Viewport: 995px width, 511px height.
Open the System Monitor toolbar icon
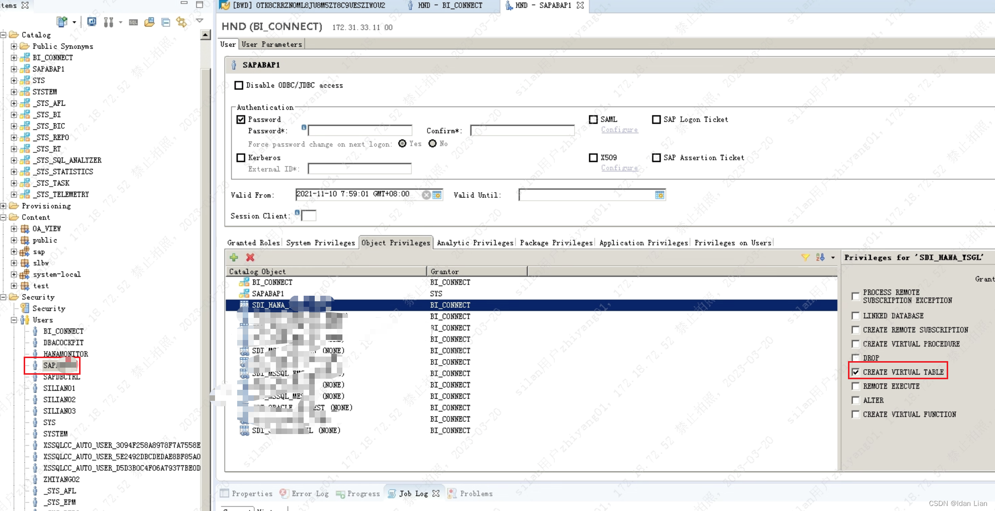91,22
